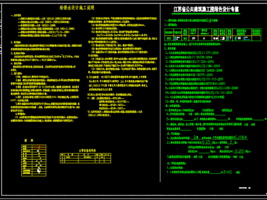Image resolution: width=267 pixels, height=200 pixels.
Task: Select the reference line containing 173-2014
Action: (192, 53)
